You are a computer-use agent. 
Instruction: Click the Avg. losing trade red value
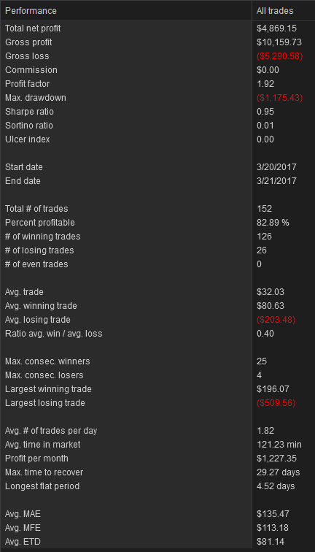(x=276, y=320)
